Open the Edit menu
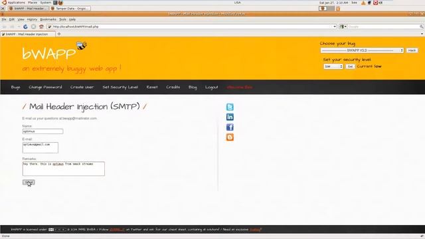This screenshot has width=425, height=239. (x=12, y=19)
